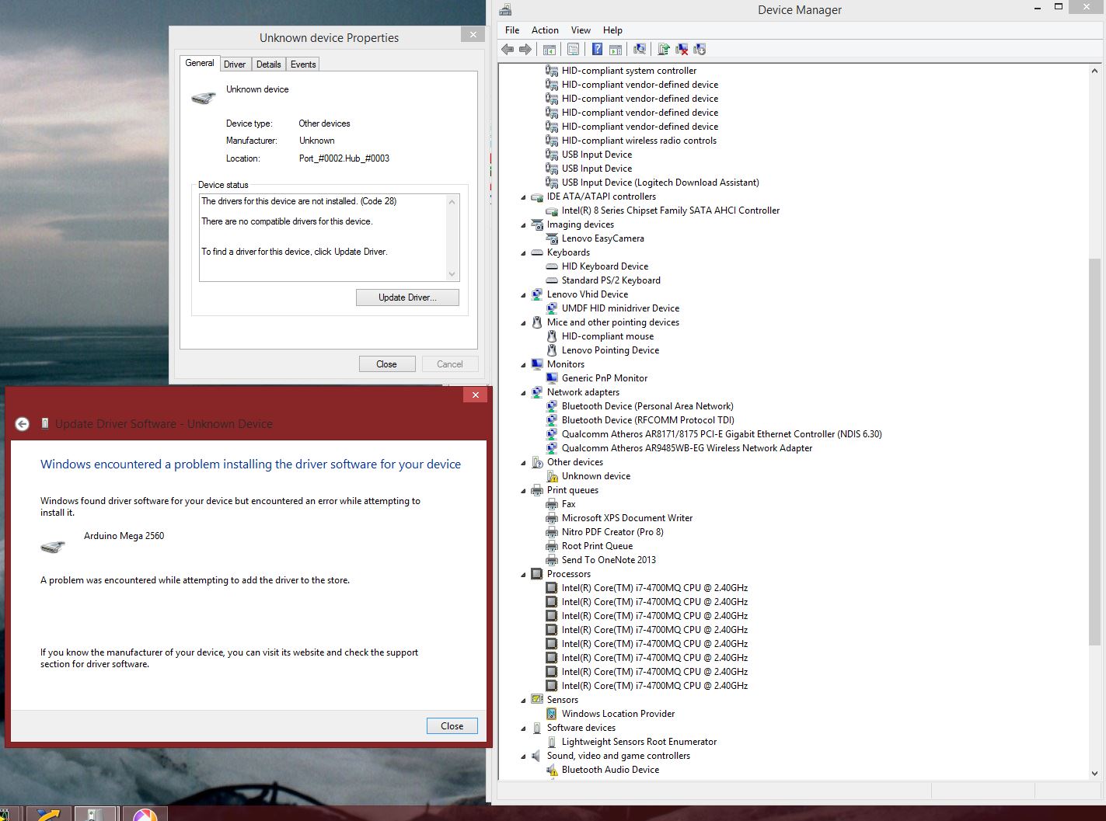Click Close in Update Driver Software dialog
This screenshot has height=821, width=1106.
(452, 726)
